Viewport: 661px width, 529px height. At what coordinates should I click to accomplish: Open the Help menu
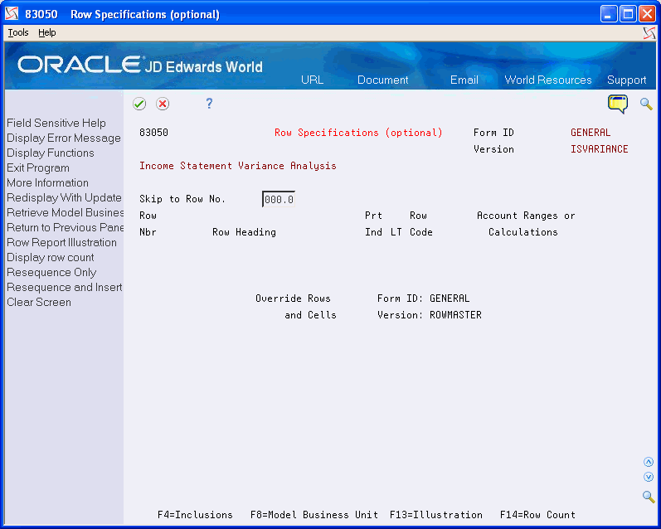click(x=46, y=32)
